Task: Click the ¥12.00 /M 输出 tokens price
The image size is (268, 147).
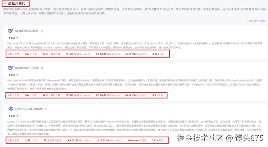Action: [x=110, y=140]
